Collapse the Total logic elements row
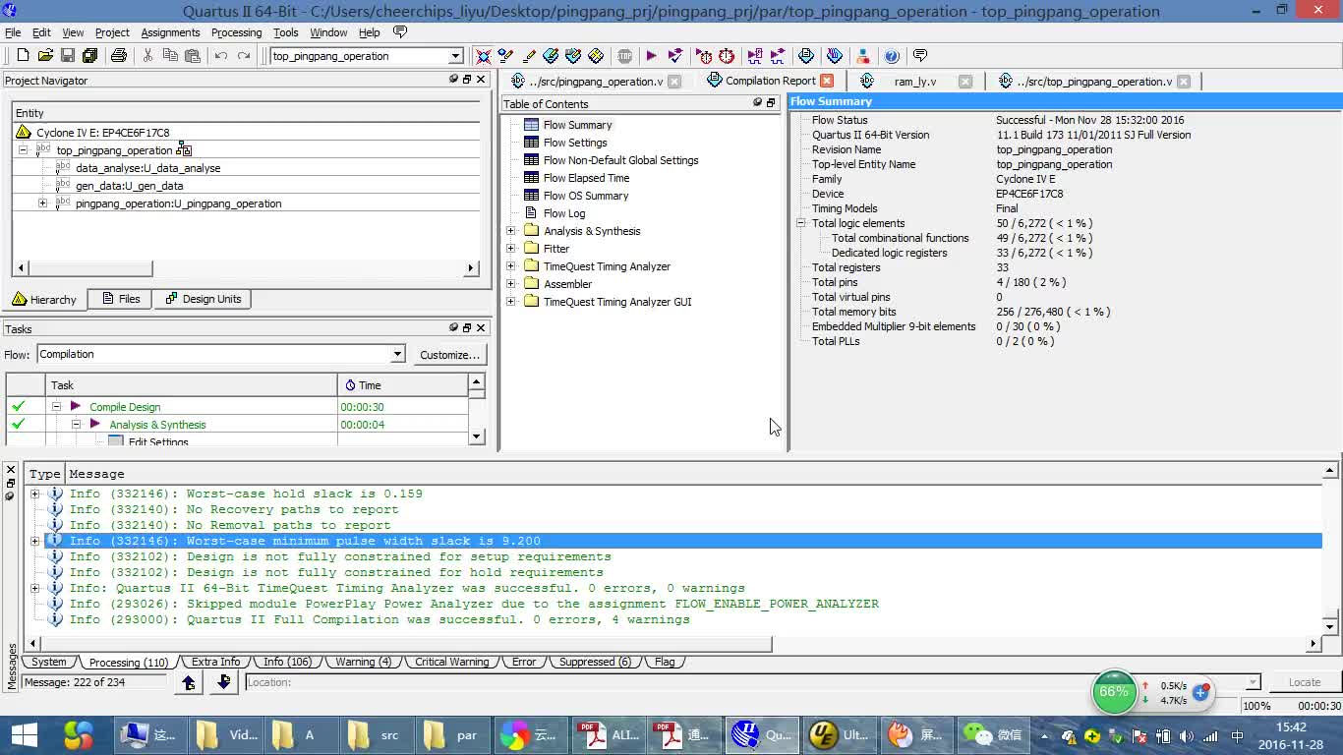The height and width of the screenshot is (755, 1343). [x=800, y=223]
